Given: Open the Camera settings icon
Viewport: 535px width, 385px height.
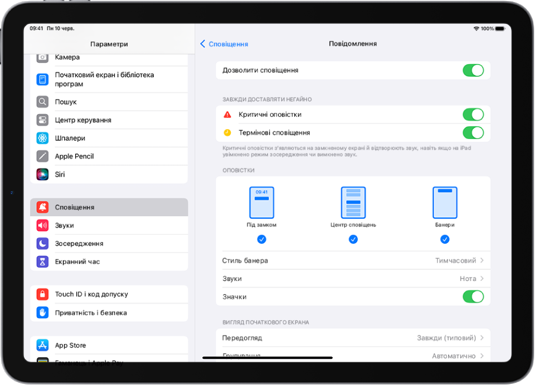Looking at the screenshot, I should [x=42, y=57].
